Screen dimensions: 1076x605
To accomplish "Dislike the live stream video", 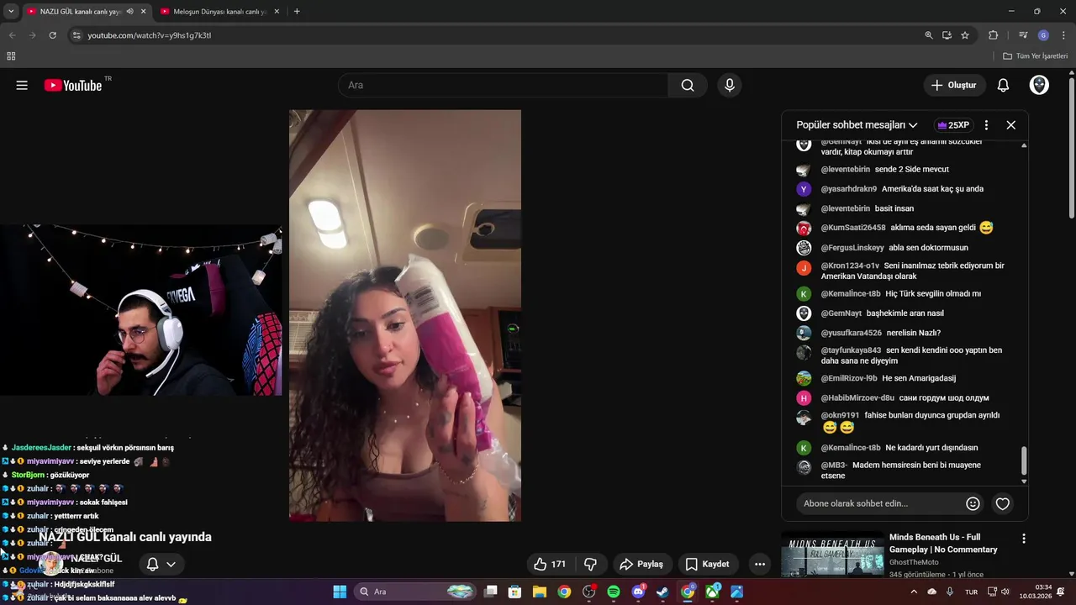I will 590,564.
